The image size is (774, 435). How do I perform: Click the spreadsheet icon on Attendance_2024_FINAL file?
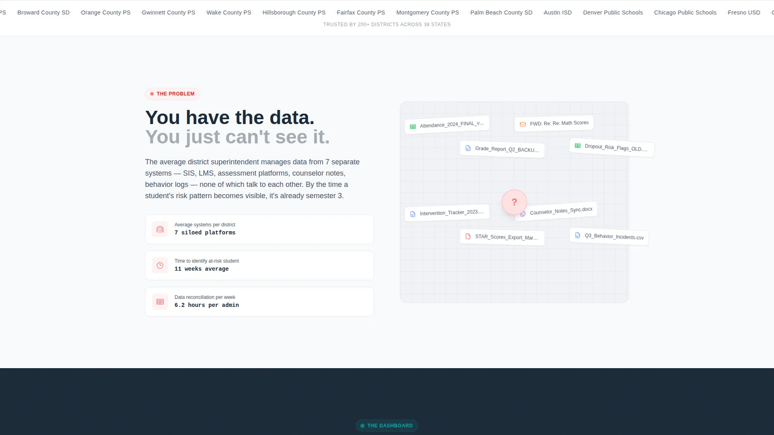413,126
